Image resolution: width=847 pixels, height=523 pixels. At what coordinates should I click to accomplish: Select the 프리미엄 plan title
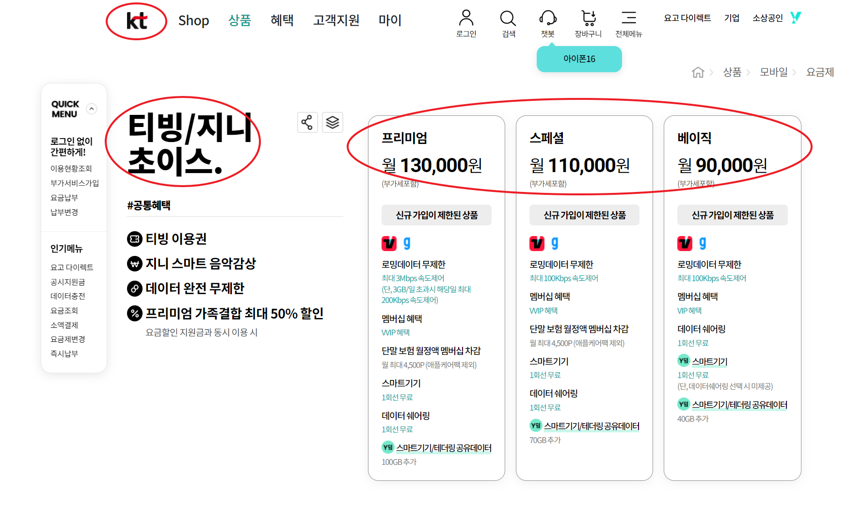[404, 138]
